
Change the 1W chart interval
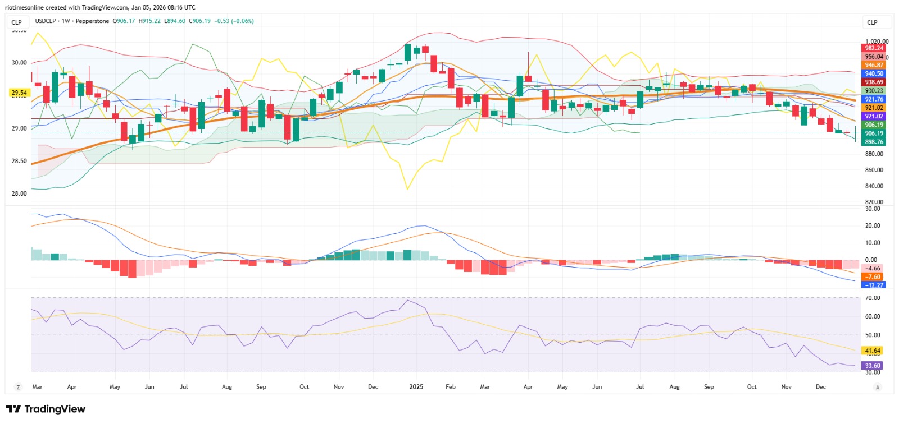(66, 21)
